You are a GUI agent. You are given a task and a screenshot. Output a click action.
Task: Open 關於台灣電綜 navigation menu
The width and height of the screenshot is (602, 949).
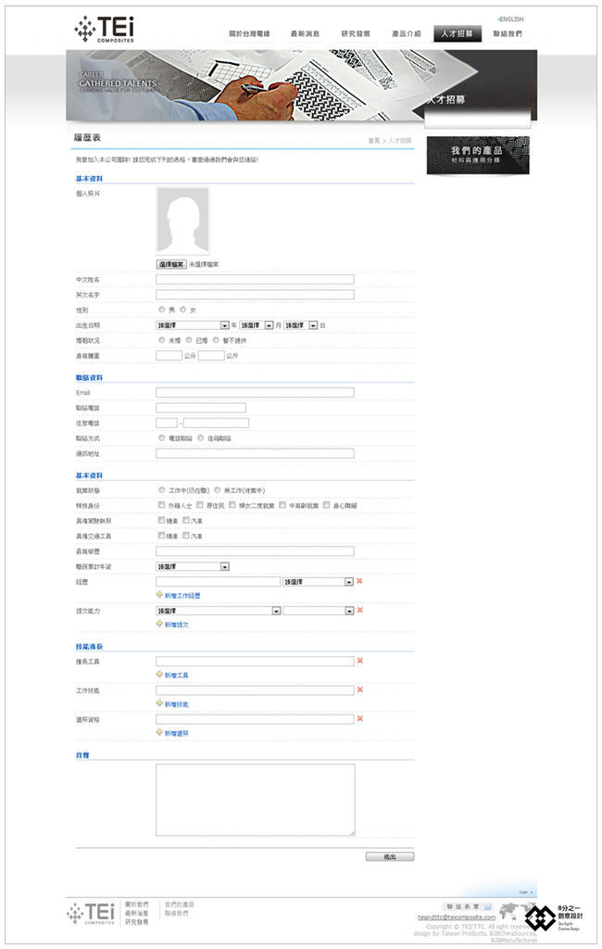pyautogui.click(x=249, y=34)
